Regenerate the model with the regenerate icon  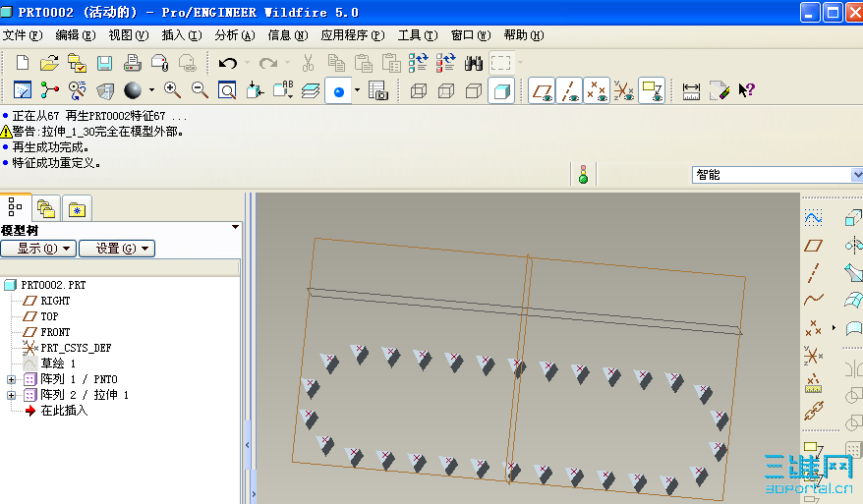click(419, 63)
